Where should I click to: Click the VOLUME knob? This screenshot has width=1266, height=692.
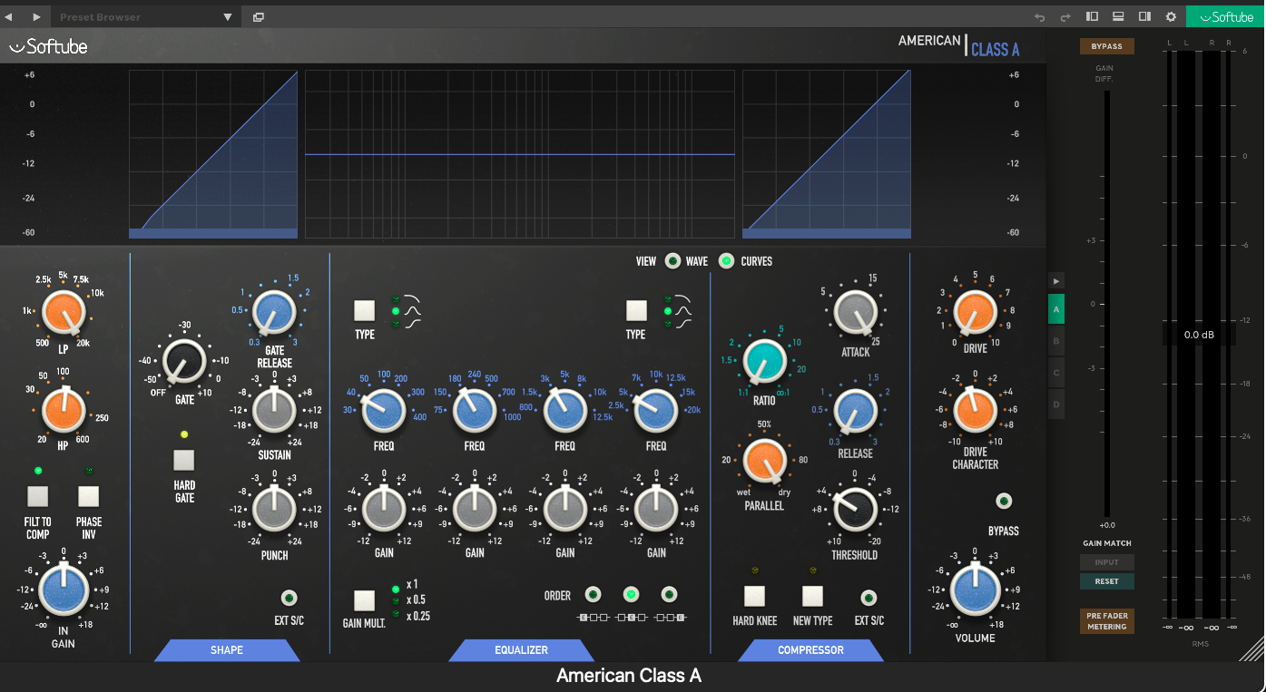click(976, 588)
